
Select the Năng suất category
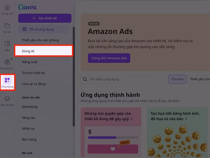[30, 62]
